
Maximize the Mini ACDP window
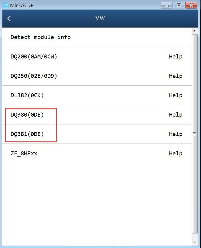point(179,5)
